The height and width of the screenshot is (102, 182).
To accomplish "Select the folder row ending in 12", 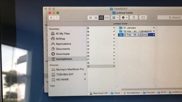I will 101,42.
